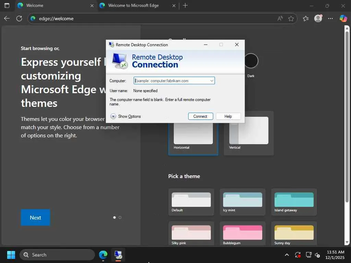
Task: Select the second page indicator dot
Action: click(x=120, y=217)
